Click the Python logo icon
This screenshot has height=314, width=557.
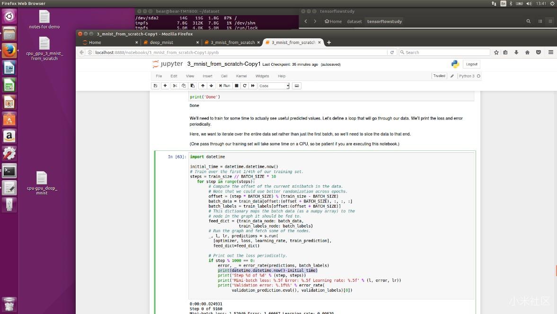tap(455, 64)
